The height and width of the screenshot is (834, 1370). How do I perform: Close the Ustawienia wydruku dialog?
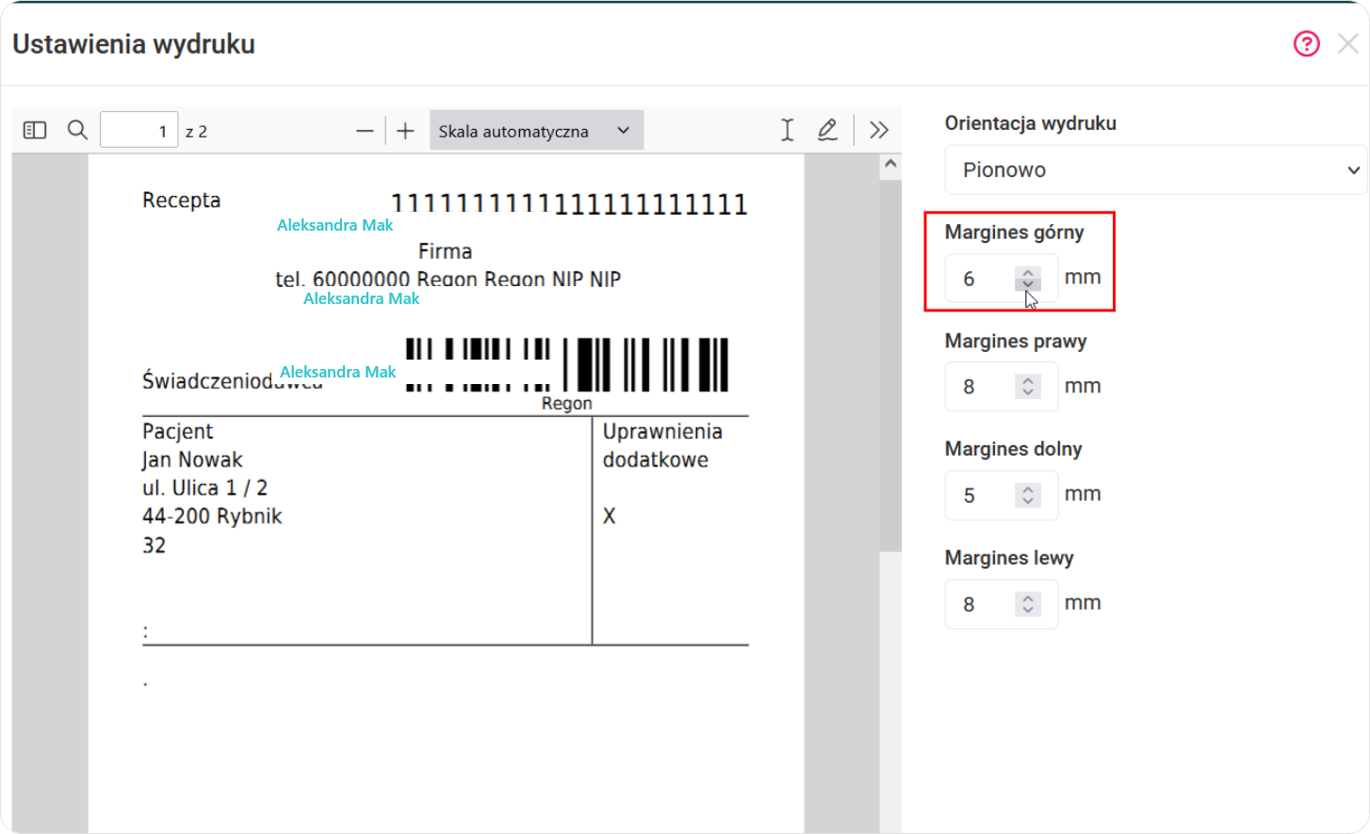[1348, 44]
